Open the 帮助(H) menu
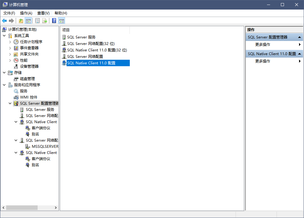 coord(61,13)
